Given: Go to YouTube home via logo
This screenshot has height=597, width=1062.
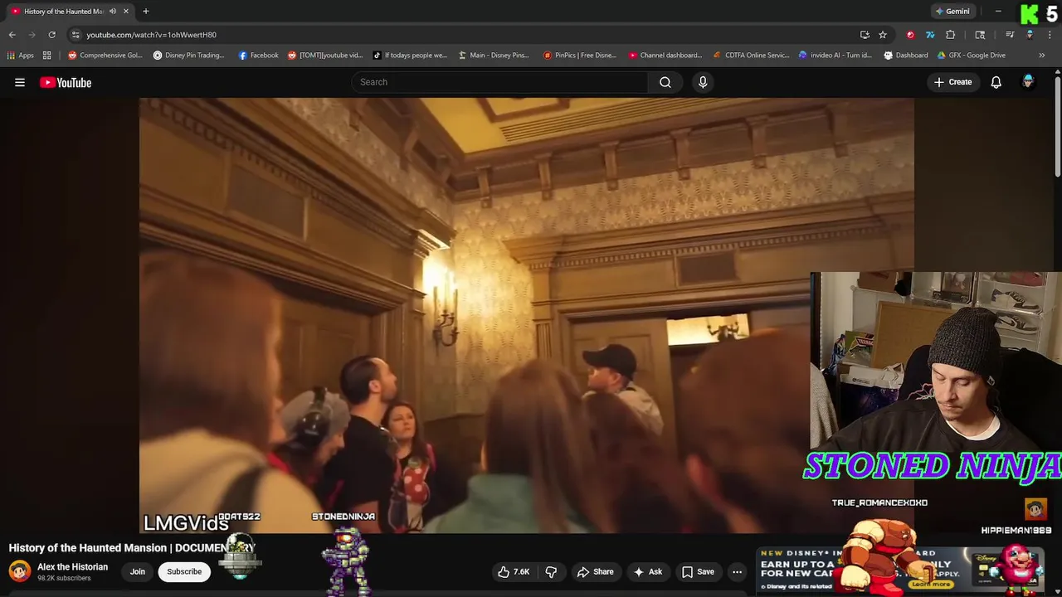Looking at the screenshot, I should point(66,82).
